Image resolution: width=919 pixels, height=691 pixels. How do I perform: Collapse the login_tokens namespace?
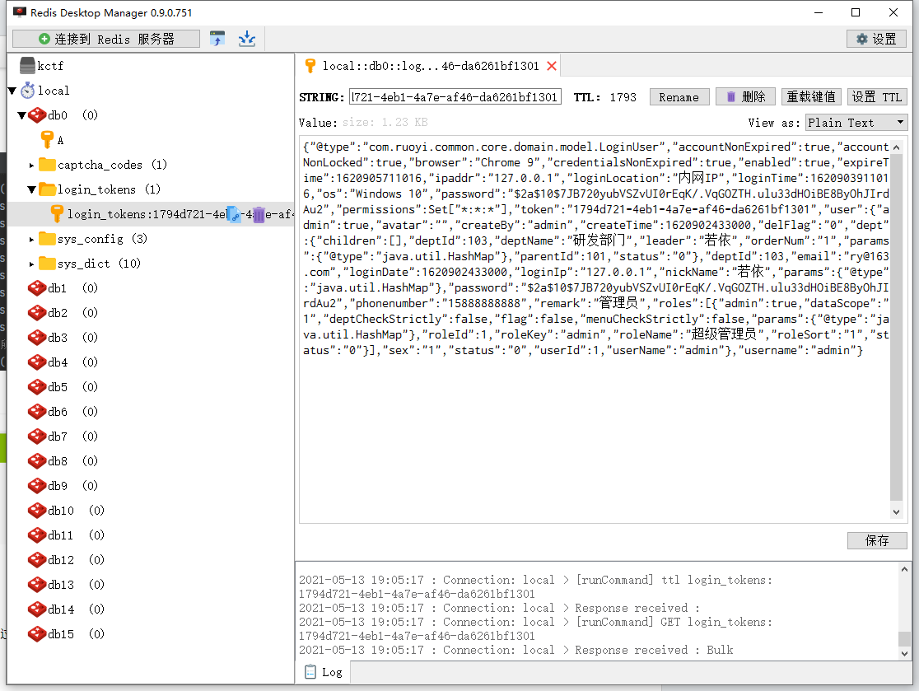pyautogui.click(x=31, y=190)
